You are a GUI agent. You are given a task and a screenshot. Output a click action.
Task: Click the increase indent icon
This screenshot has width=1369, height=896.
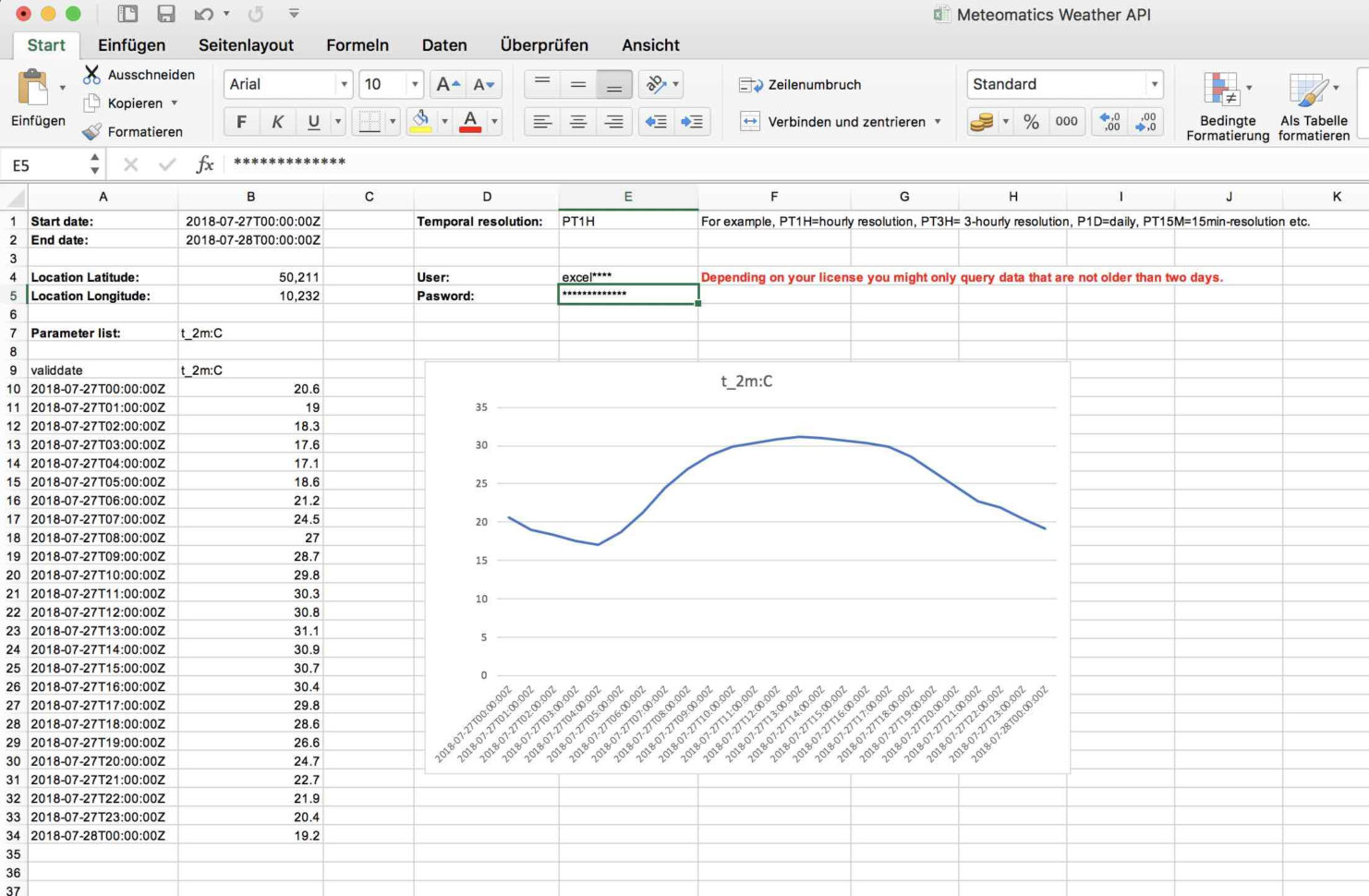pyautogui.click(x=691, y=122)
